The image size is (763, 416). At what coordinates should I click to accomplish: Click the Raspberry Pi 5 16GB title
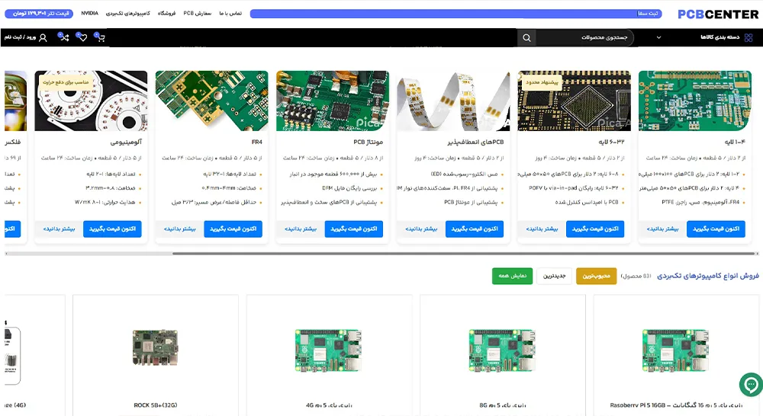point(676,405)
